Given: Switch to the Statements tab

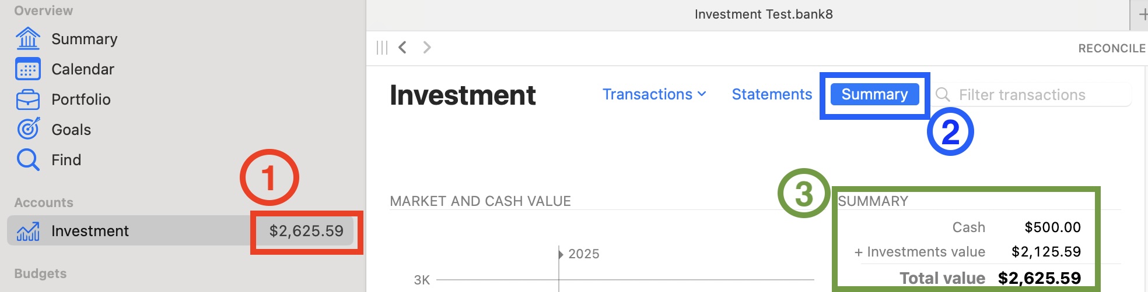Looking at the screenshot, I should 772,94.
